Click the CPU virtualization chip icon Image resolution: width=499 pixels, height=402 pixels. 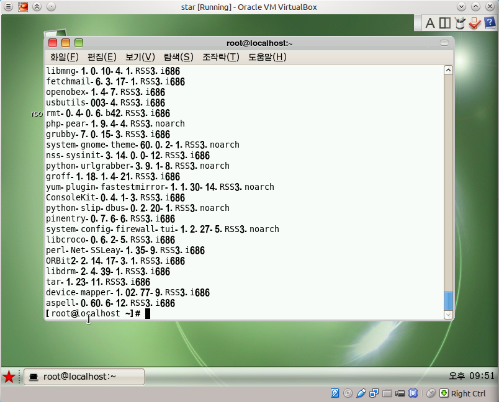point(413,393)
